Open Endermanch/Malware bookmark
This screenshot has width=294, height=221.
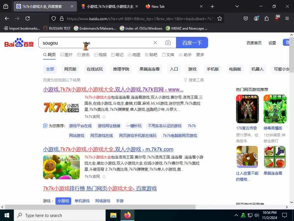click(95, 28)
